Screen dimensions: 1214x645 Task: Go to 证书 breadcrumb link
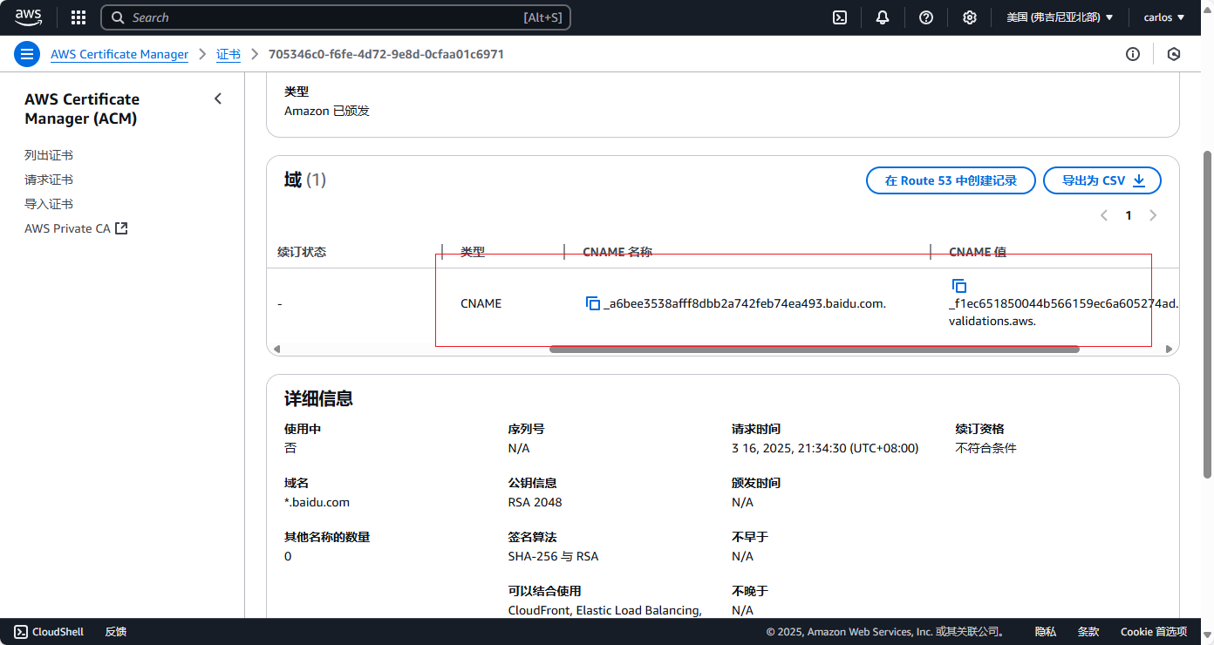[x=228, y=54]
